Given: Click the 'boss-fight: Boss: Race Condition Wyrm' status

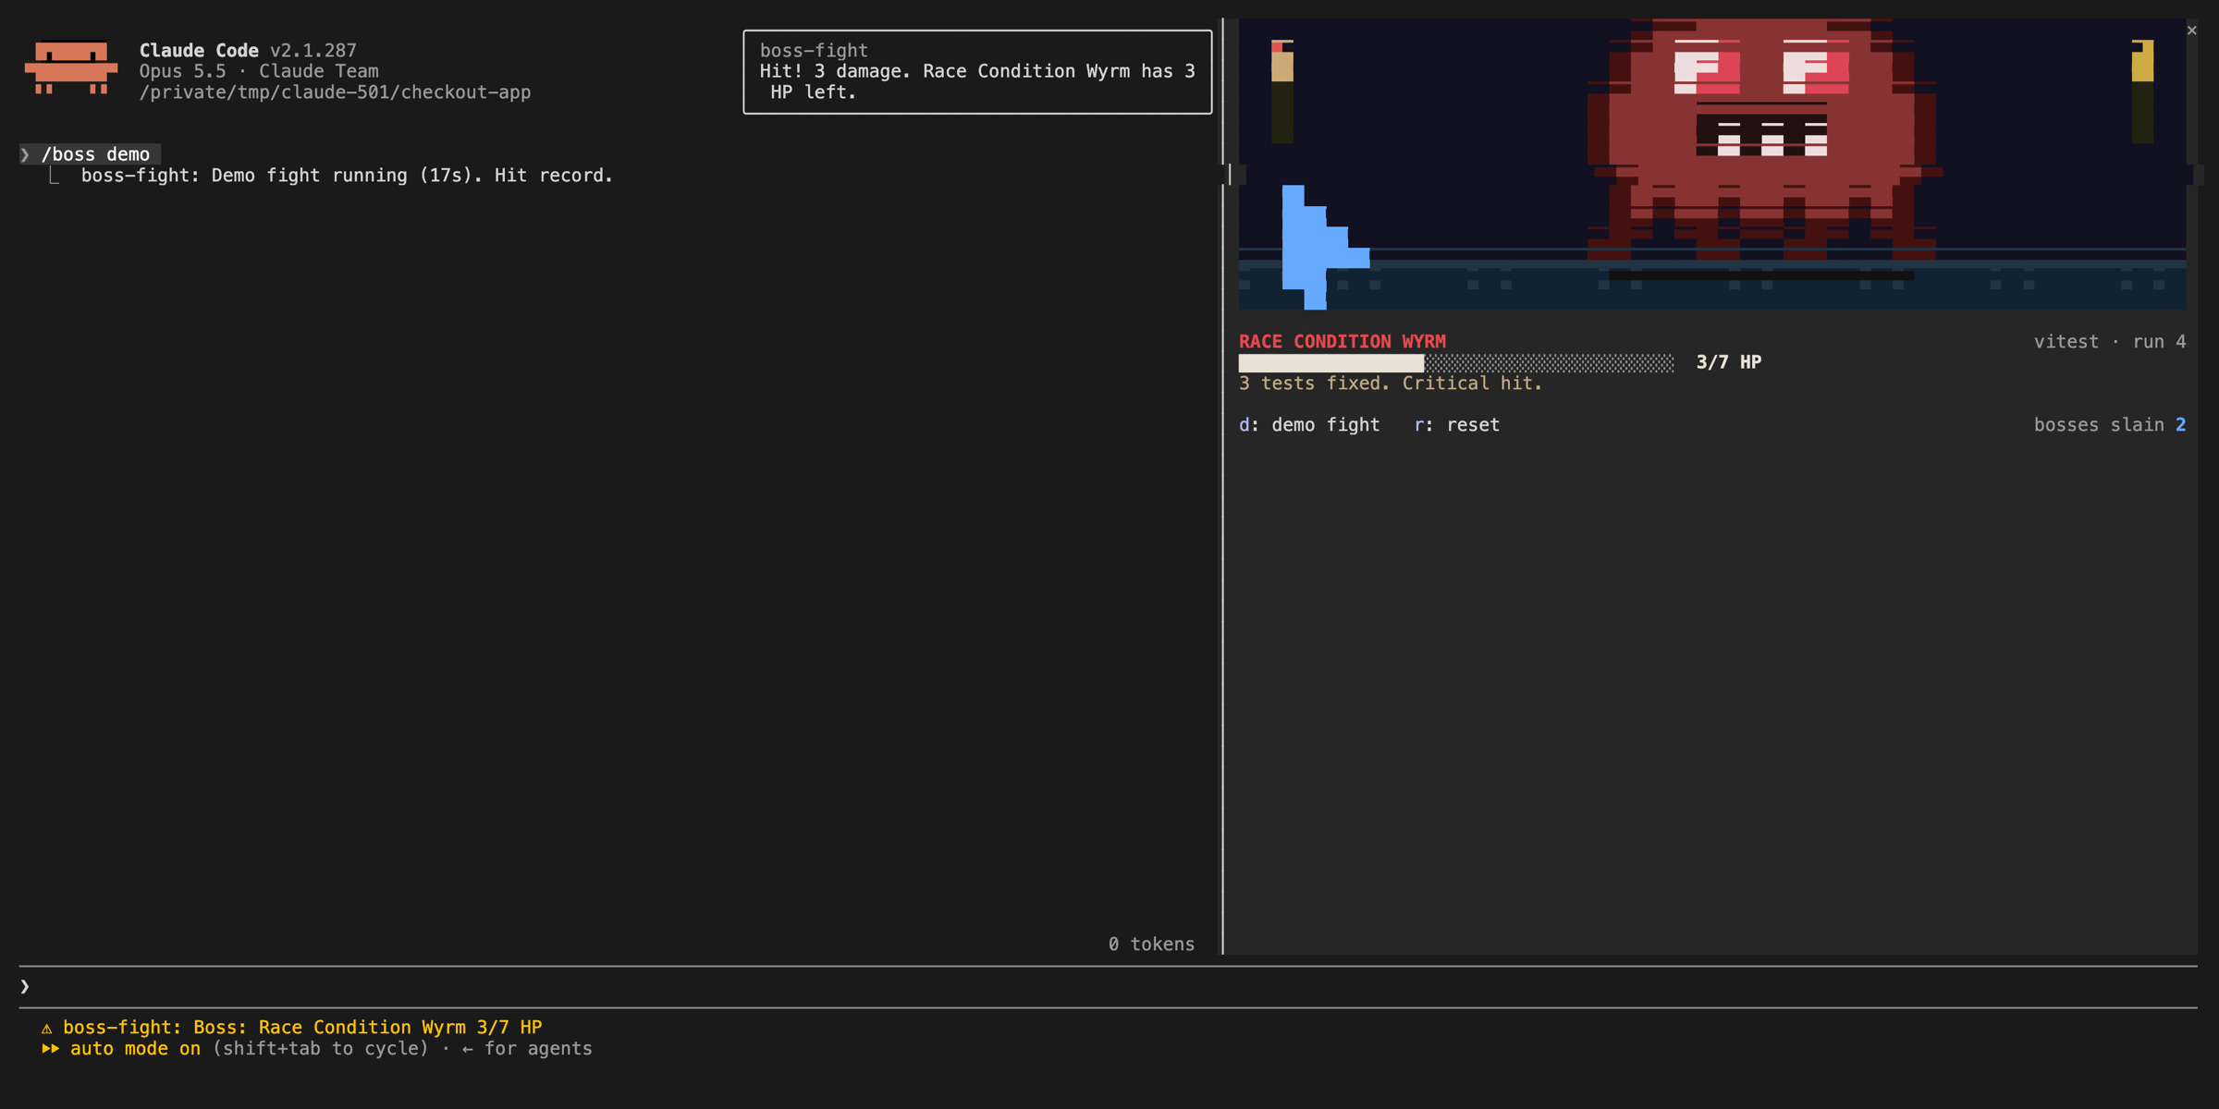Looking at the screenshot, I should coord(302,1028).
